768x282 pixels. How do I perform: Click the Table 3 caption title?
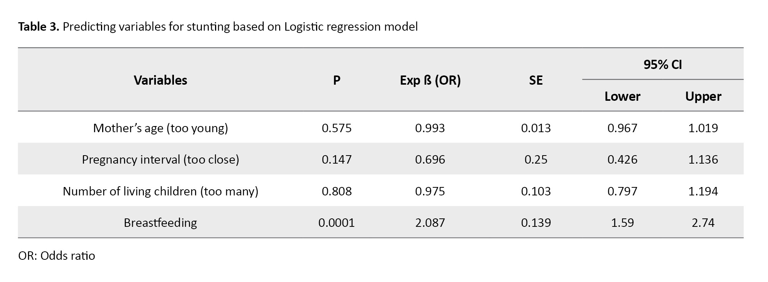tap(218, 27)
